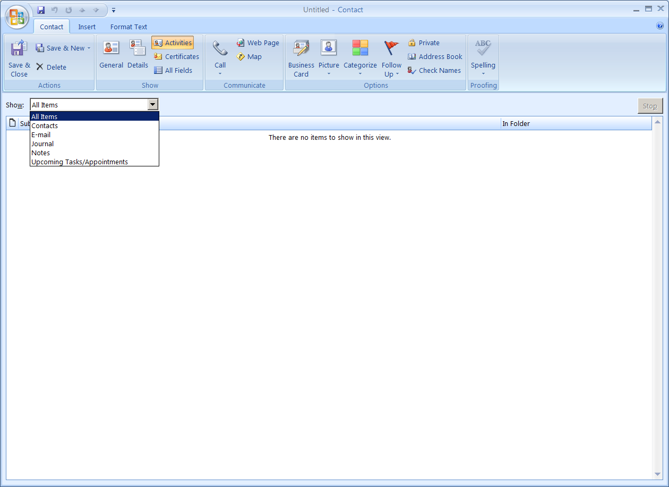The width and height of the screenshot is (669, 487).
Task: Click the Save icon in Quick Access toolbar
Action: [41, 10]
